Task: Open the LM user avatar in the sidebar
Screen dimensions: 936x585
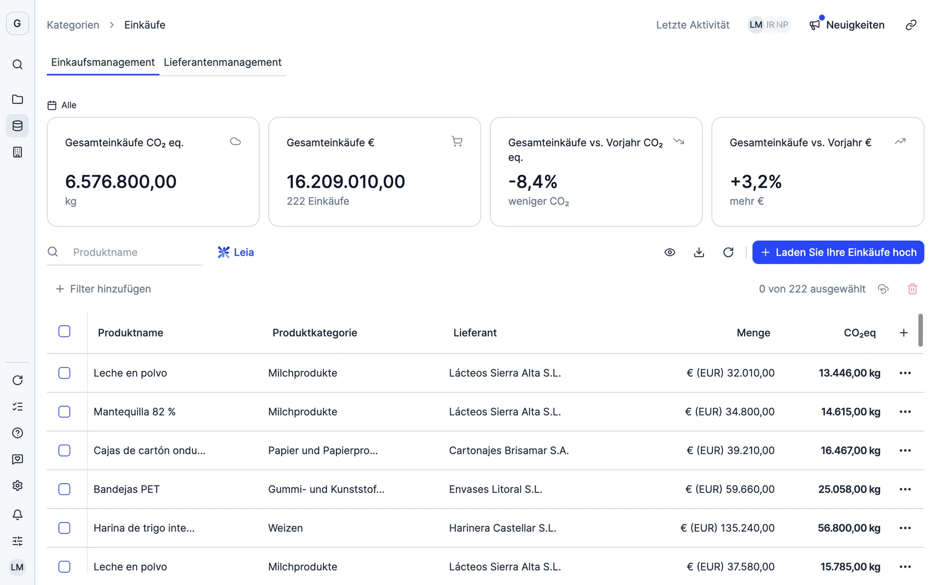Action: [17, 567]
